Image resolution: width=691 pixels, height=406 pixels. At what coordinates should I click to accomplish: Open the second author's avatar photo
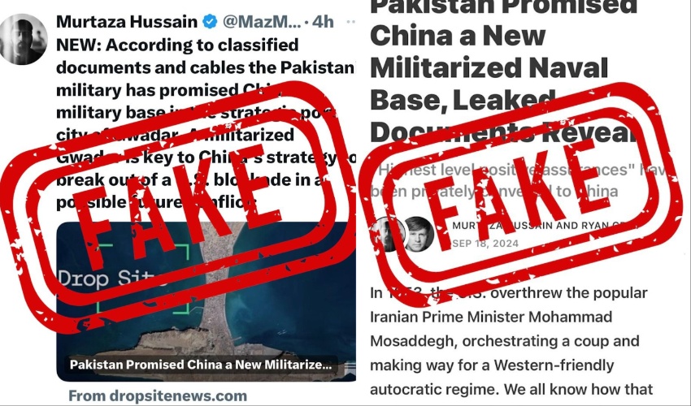coord(419,235)
